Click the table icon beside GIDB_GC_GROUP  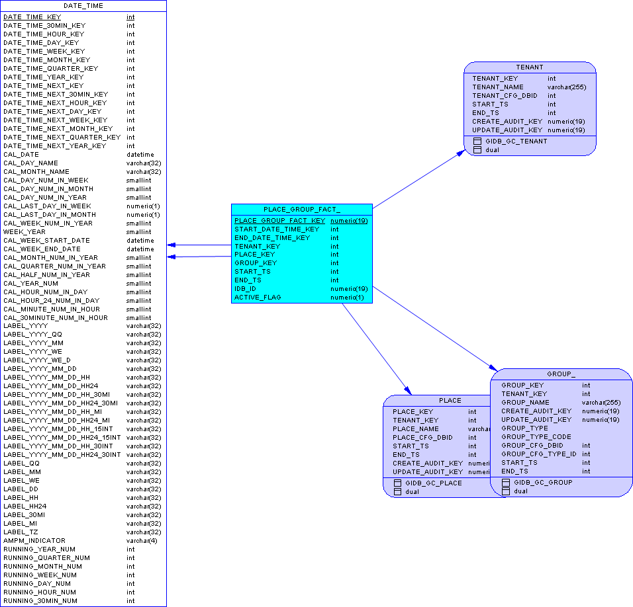(x=506, y=483)
